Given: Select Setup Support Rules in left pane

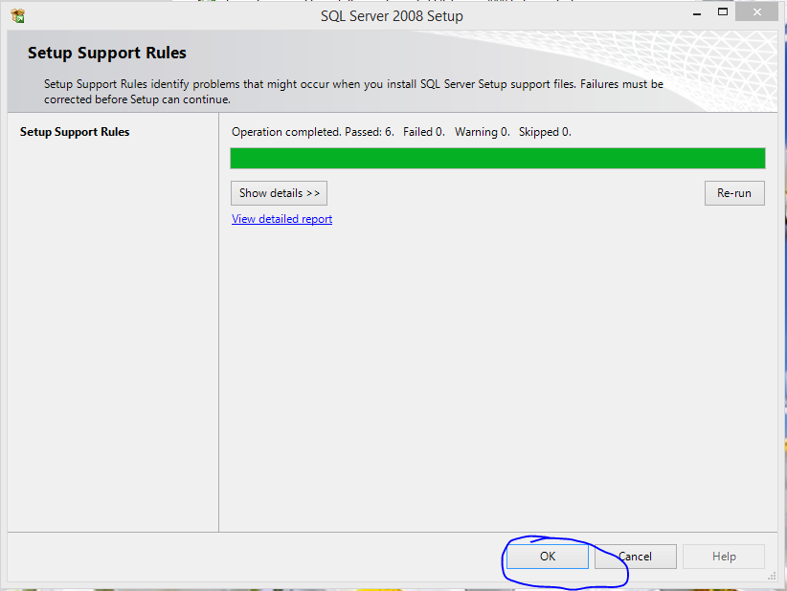Looking at the screenshot, I should tap(75, 132).
